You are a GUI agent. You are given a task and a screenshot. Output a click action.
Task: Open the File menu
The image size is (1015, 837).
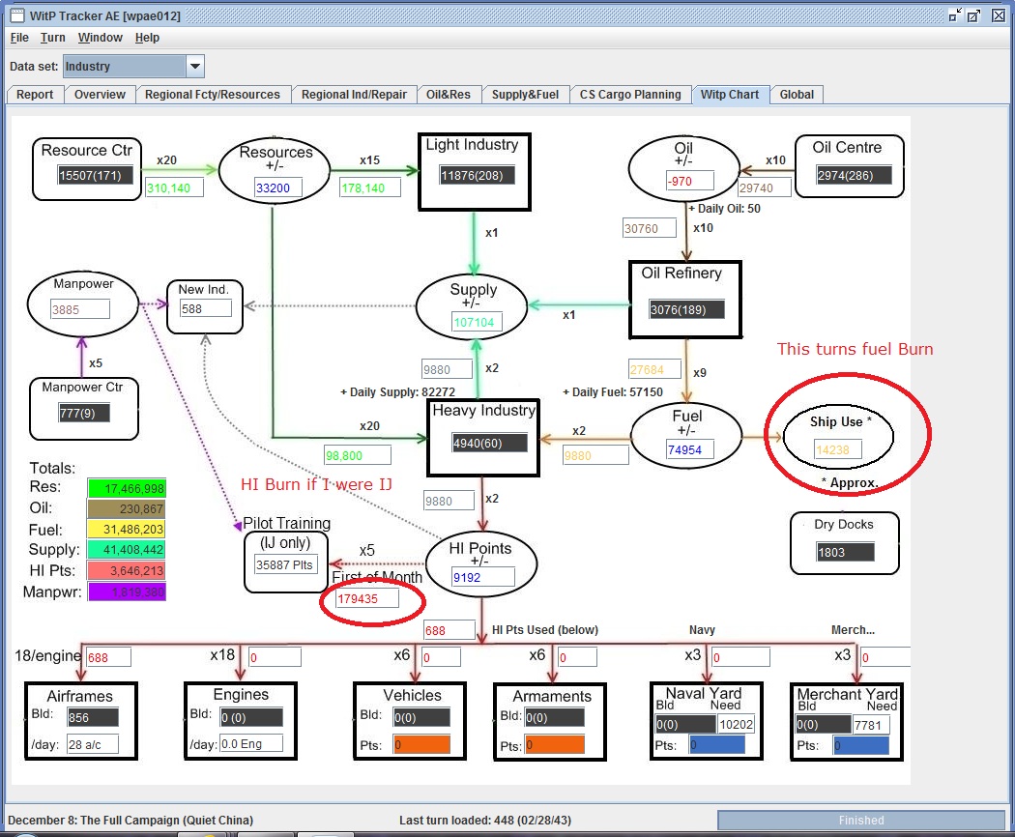[x=19, y=38]
